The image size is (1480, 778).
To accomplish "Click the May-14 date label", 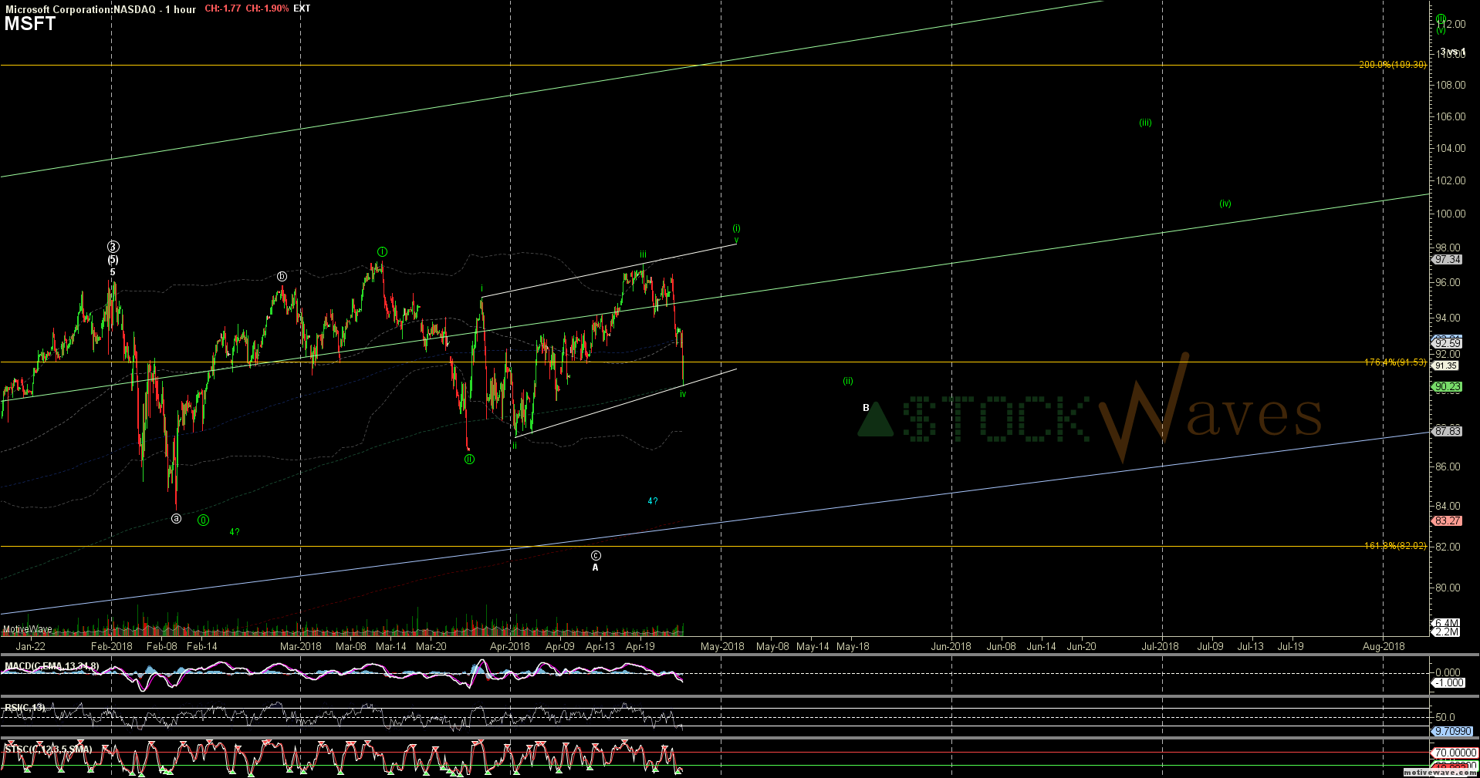I will pyautogui.click(x=813, y=646).
